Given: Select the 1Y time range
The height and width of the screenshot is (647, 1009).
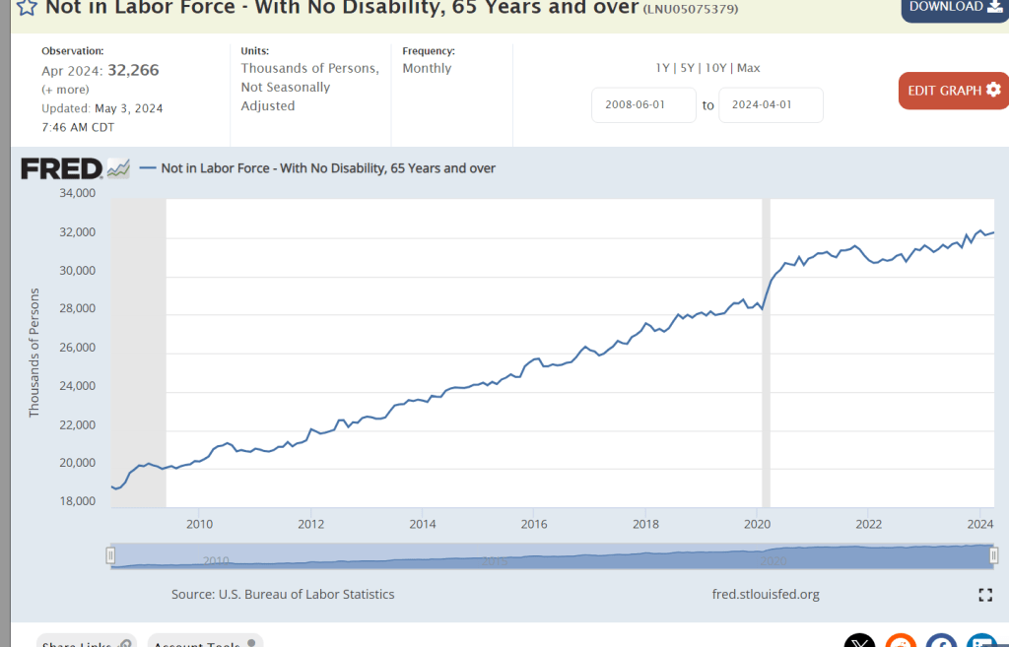Looking at the screenshot, I should [663, 68].
